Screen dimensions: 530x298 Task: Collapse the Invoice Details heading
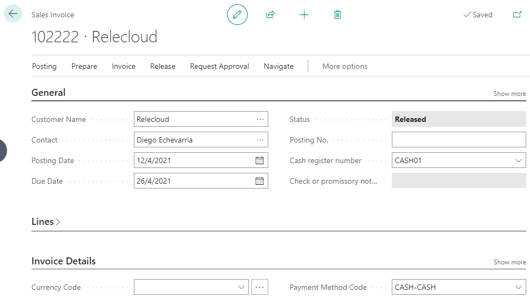63,261
